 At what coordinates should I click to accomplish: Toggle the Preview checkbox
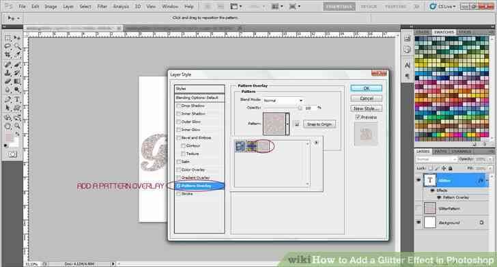358,117
